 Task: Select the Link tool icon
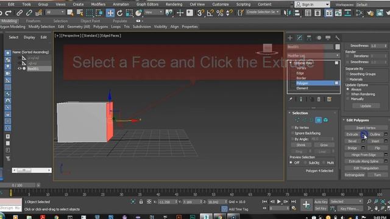19,13
